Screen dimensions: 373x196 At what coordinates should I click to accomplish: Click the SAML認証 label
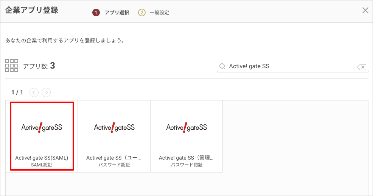click(42, 165)
